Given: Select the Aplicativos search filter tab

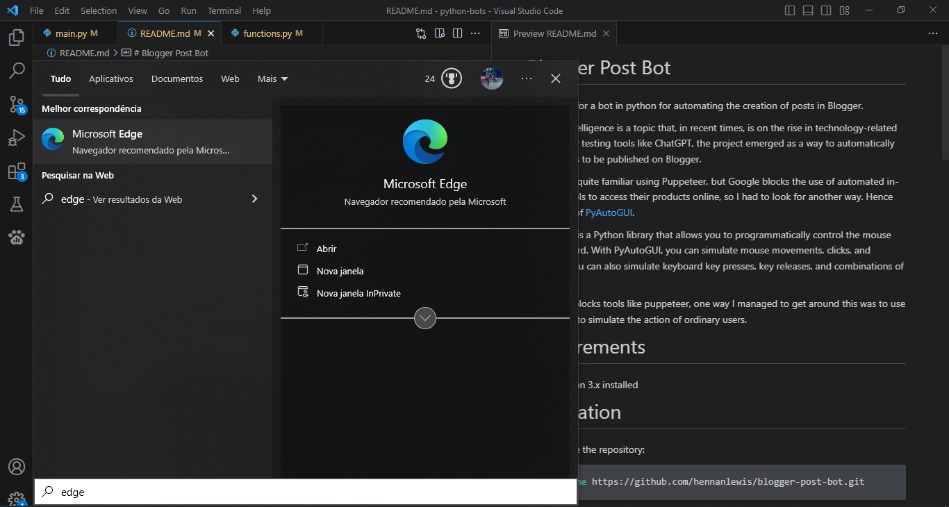Looking at the screenshot, I should tap(111, 78).
